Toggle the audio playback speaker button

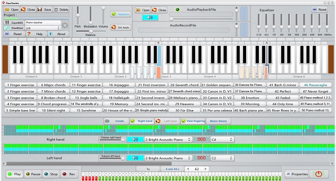(x=150, y=17)
